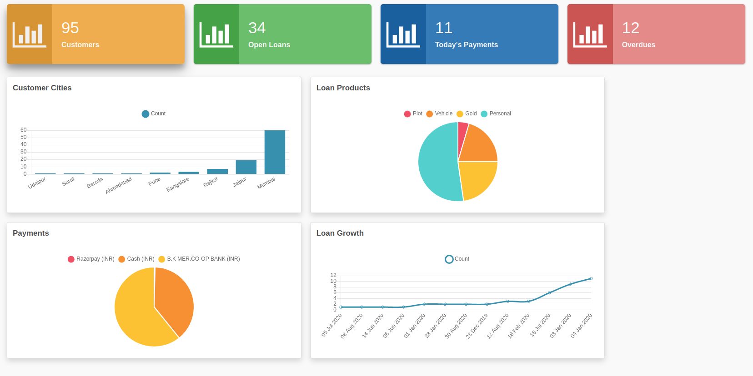Screen dimensions: 753x376
Task: Click the bar chart icon on Overdues card
Action: (590, 35)
